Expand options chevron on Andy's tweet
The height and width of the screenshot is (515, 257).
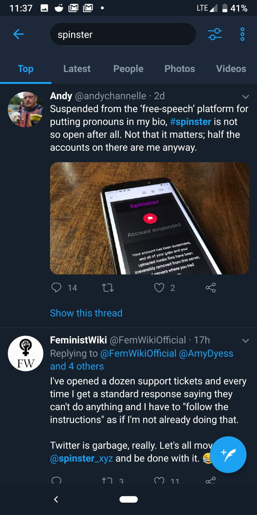[x=245, y=97]
